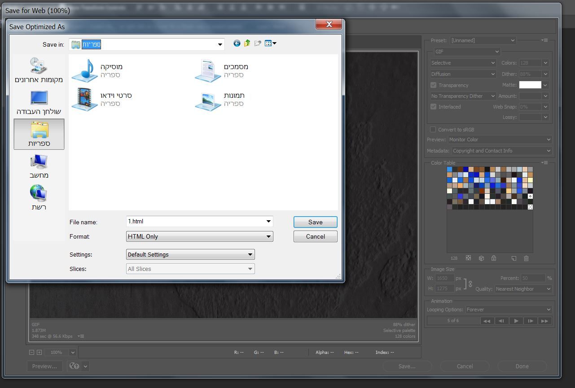Click the Save button in dialog
Viewport: 575px width, 388px height.
click(315, 222)
